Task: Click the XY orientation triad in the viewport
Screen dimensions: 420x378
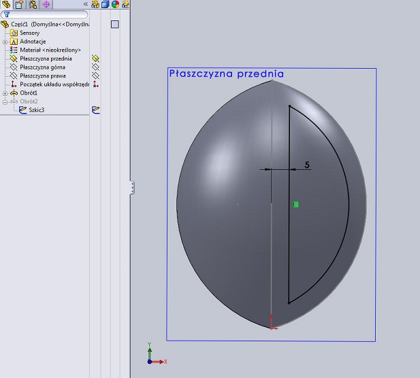Action: click(x=157, y=354)
